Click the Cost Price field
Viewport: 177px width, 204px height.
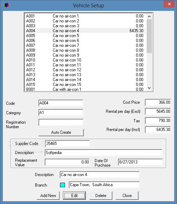tap(158, 102)
